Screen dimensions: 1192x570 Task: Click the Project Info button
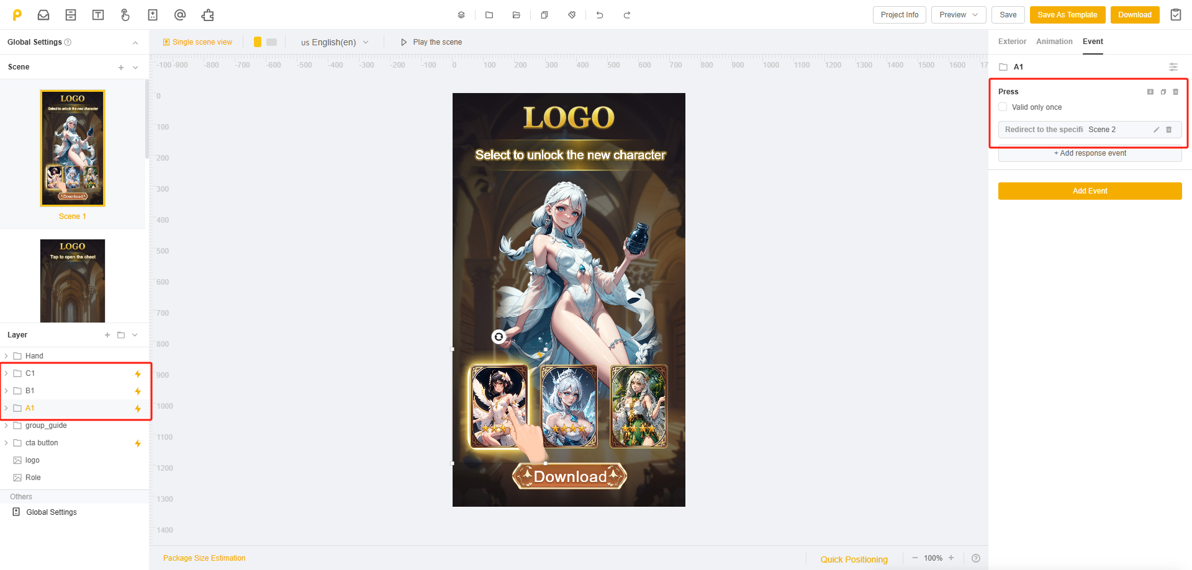[900, 15]
